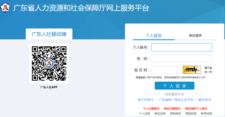The height and width of the screenshot is (117, 225).
Task: Click the 广东人社APP caption text
Action: coord(49,87)
